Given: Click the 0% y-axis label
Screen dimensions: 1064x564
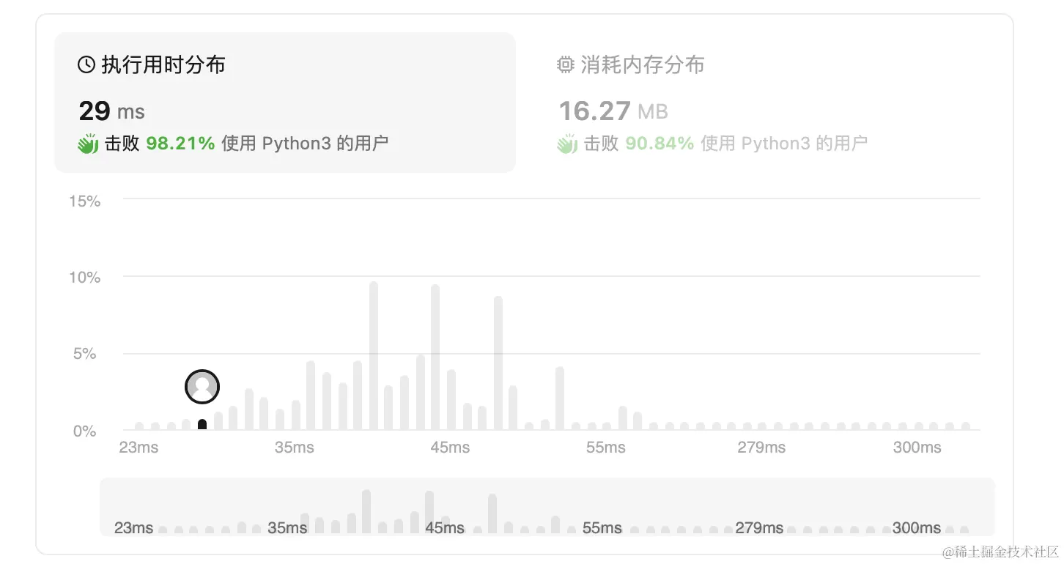Looking at the screenshot, I should 84,431.
